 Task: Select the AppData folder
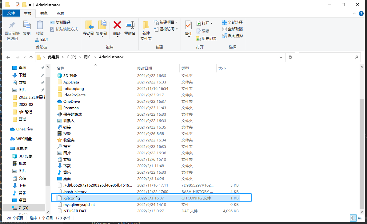point(71,82)
